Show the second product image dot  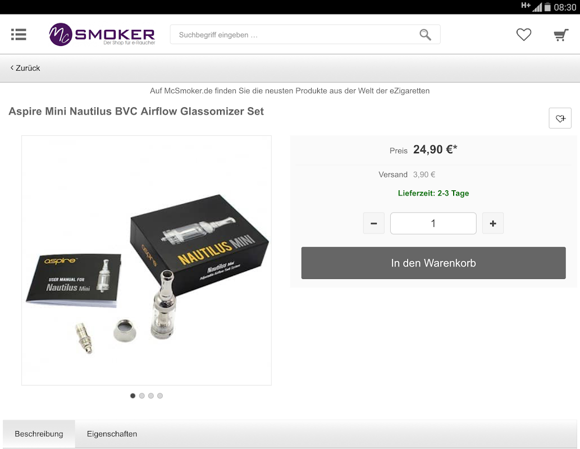pyautogui.click(x=141, y=396)
